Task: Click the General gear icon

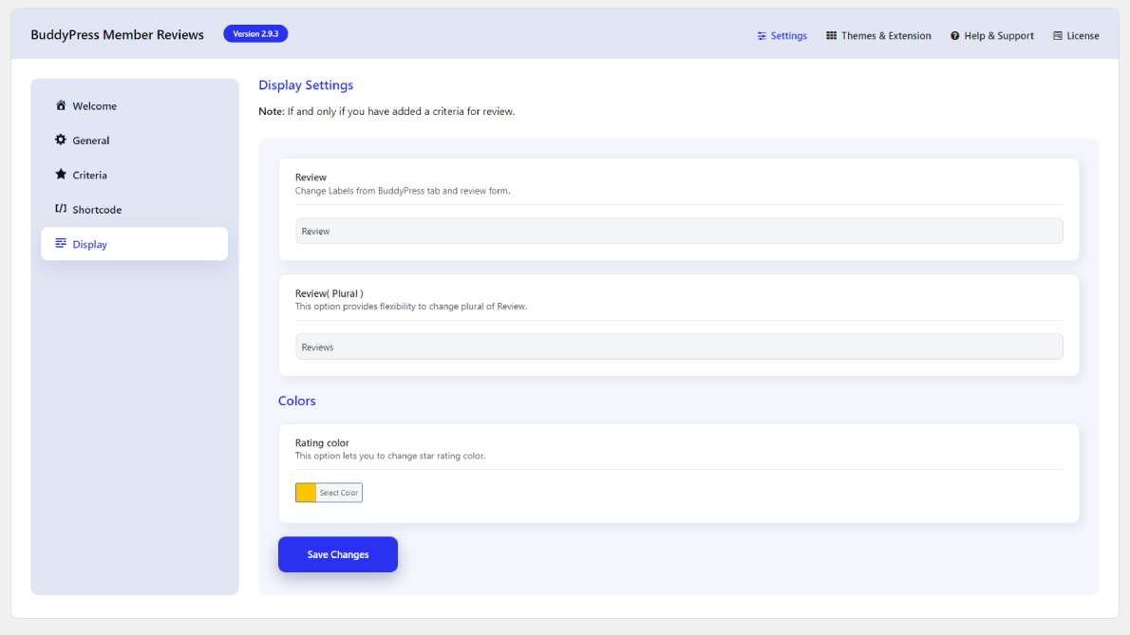Action: [x=61, y=140]
